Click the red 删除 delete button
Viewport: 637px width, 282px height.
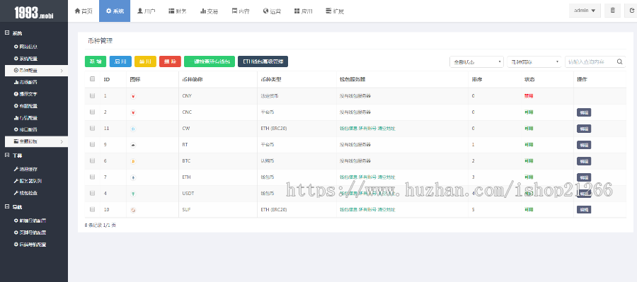170,61
